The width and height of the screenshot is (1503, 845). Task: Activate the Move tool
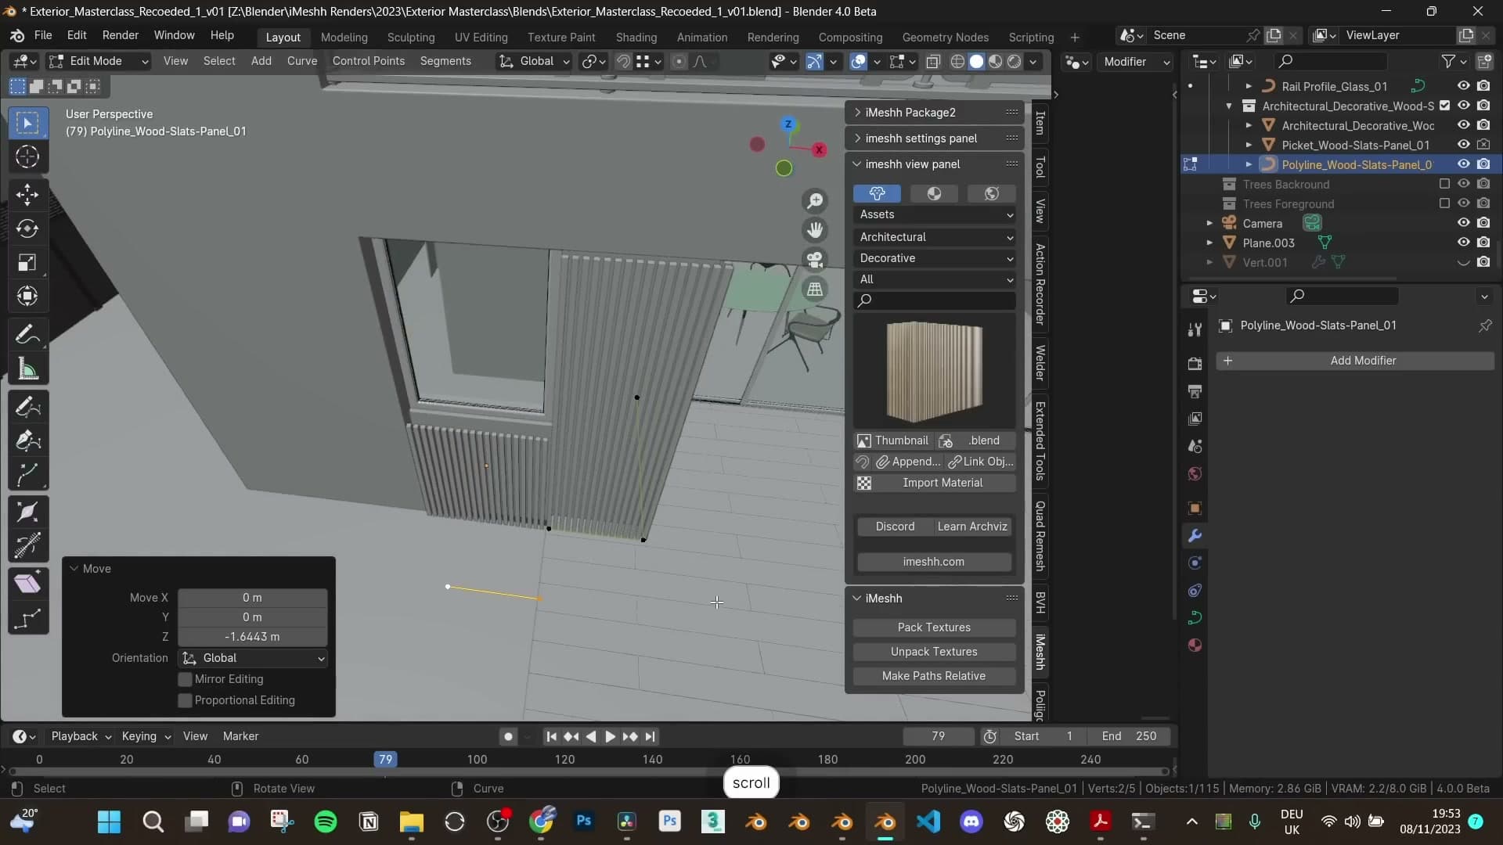27,195
